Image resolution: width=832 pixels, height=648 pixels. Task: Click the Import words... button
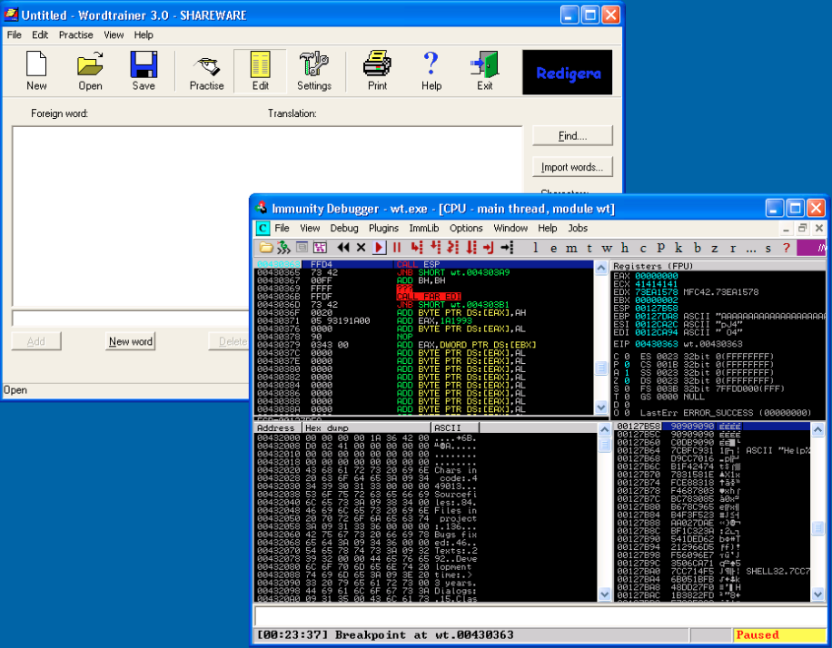572,167
